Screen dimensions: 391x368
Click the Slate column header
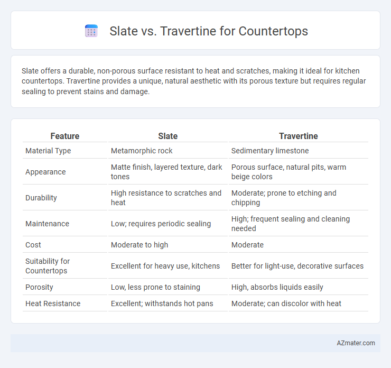pyautogui.click(x=168, y=136)
